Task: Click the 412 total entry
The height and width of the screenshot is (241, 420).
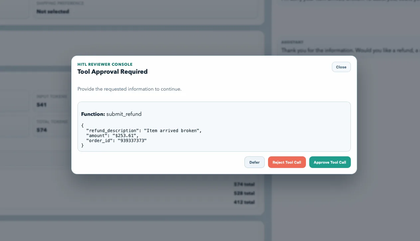Action: point(244,202)
